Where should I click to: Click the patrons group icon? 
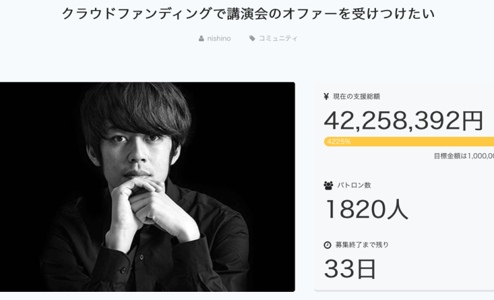coord(328,186)
